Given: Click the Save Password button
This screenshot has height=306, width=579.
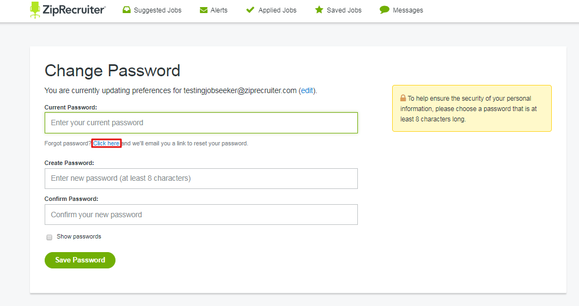Looking at the screenshot, I should point(80,260).
